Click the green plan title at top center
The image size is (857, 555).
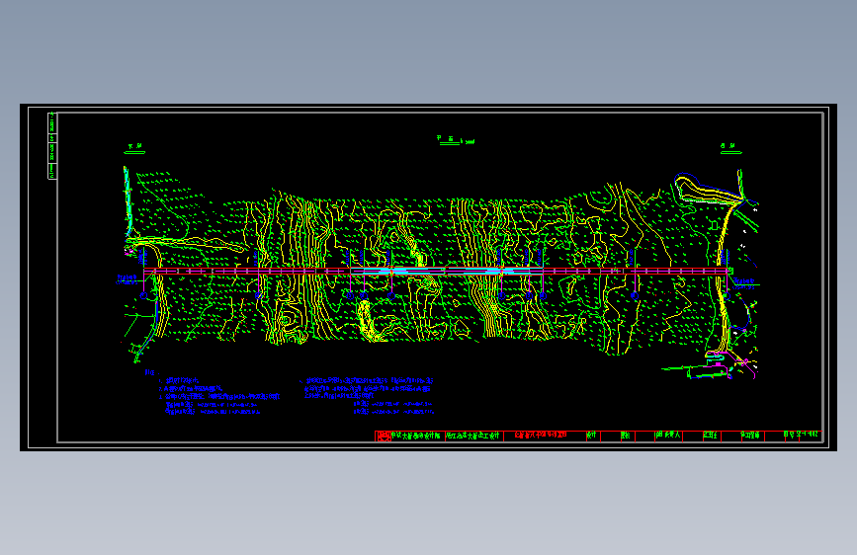[x=455, y=140]
